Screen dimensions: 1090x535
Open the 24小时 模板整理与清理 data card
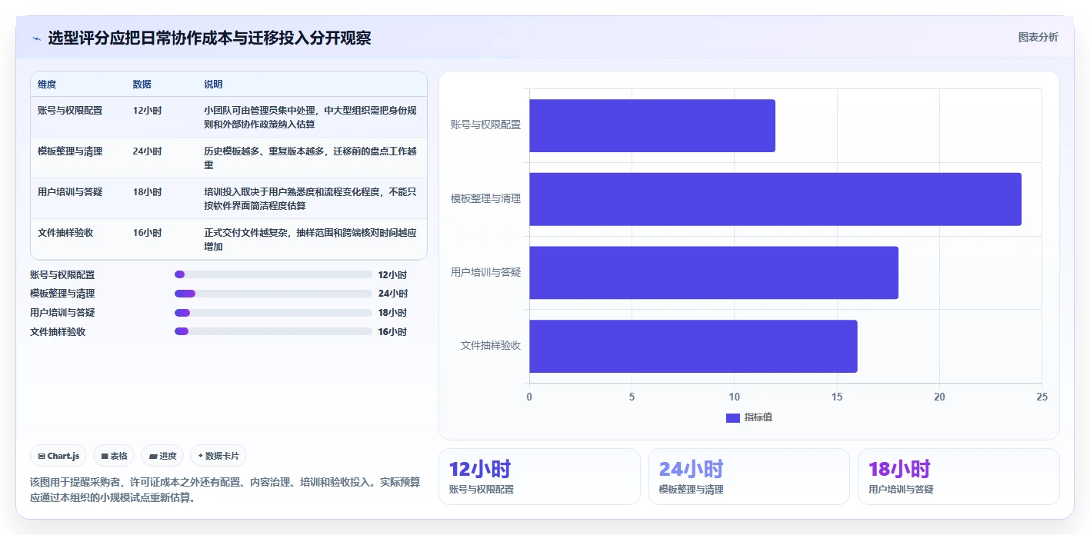tap(749, 477)
